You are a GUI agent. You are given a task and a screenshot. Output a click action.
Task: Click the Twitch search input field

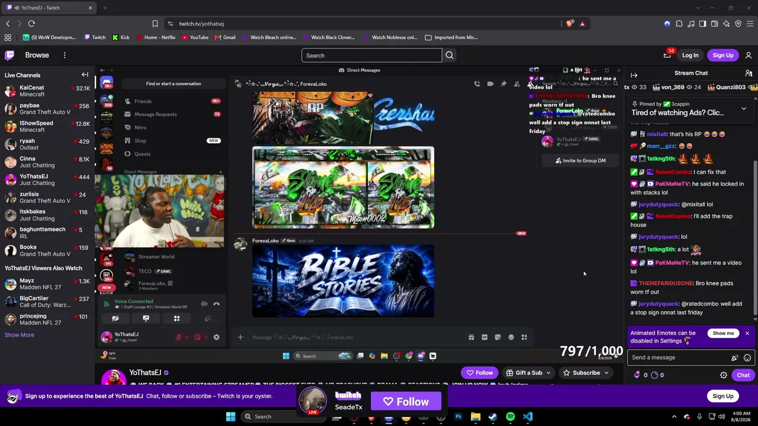pos(371,56)
